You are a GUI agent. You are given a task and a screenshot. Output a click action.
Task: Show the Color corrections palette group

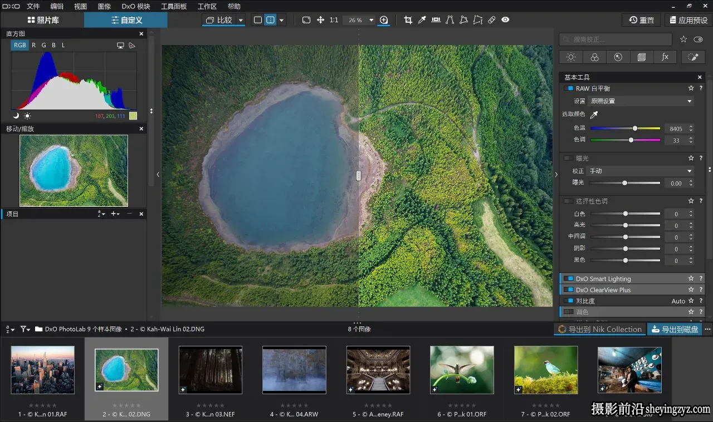[594, 57]
